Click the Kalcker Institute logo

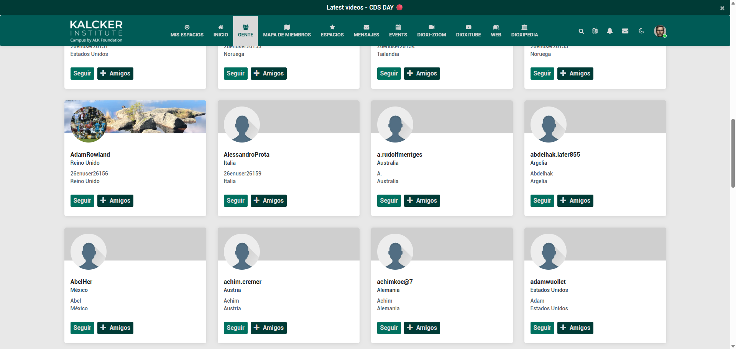click(x=96, y=31)
